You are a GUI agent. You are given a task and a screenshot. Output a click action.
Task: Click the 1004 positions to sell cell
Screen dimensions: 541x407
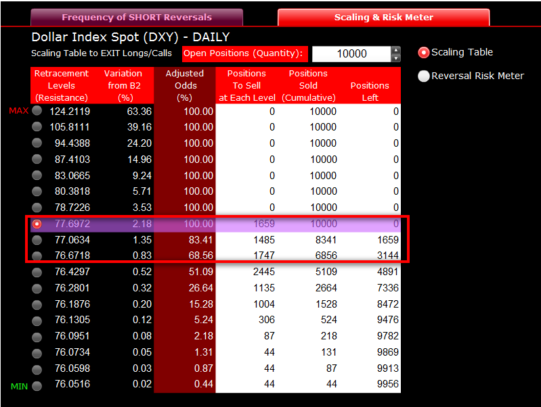264,304
